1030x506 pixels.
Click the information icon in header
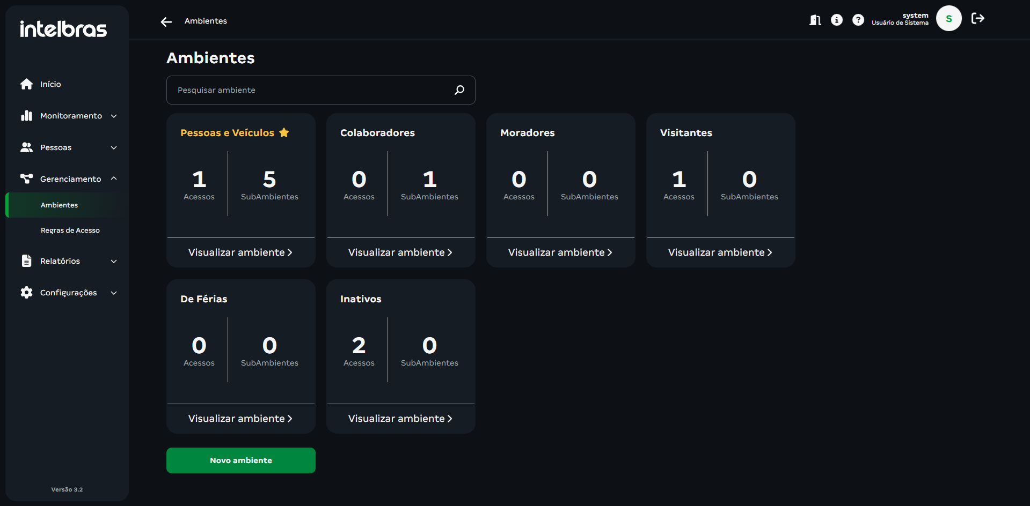click(837, 20)
